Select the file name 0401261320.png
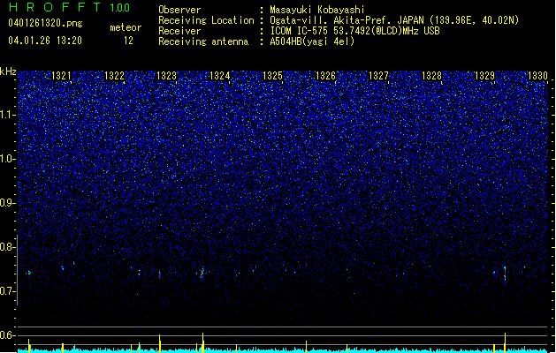Screen dimensions: 556x353 coord(45,23)
